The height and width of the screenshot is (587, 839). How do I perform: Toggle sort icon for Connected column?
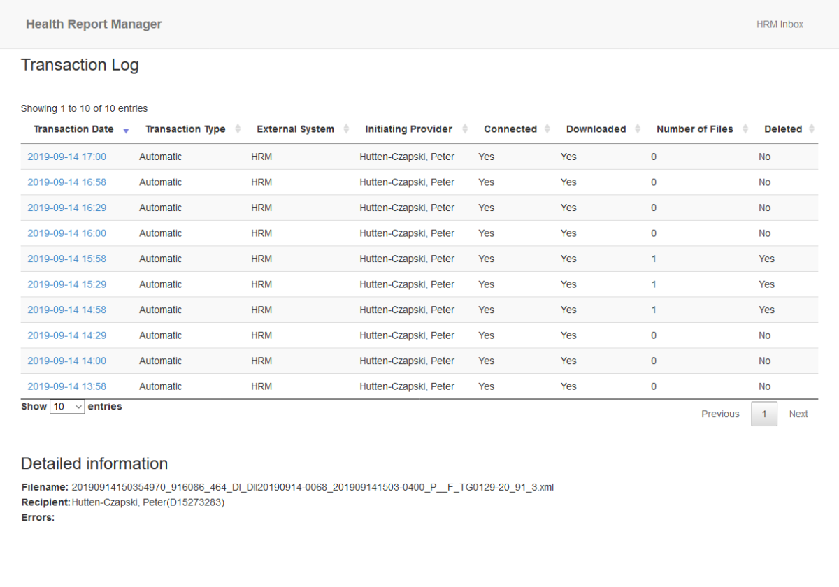(547, 129)
